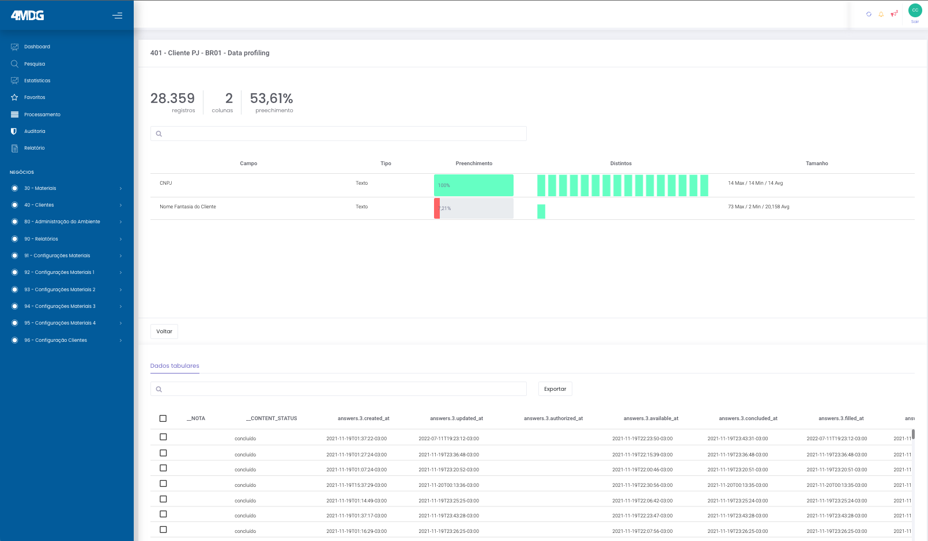Image resolution: width=928 pixels, height=541 pixels.
Task: Open the megaphone announcements icon
Action: click(x=893, y=14)
